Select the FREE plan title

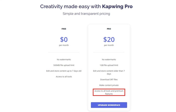point(64,29)
